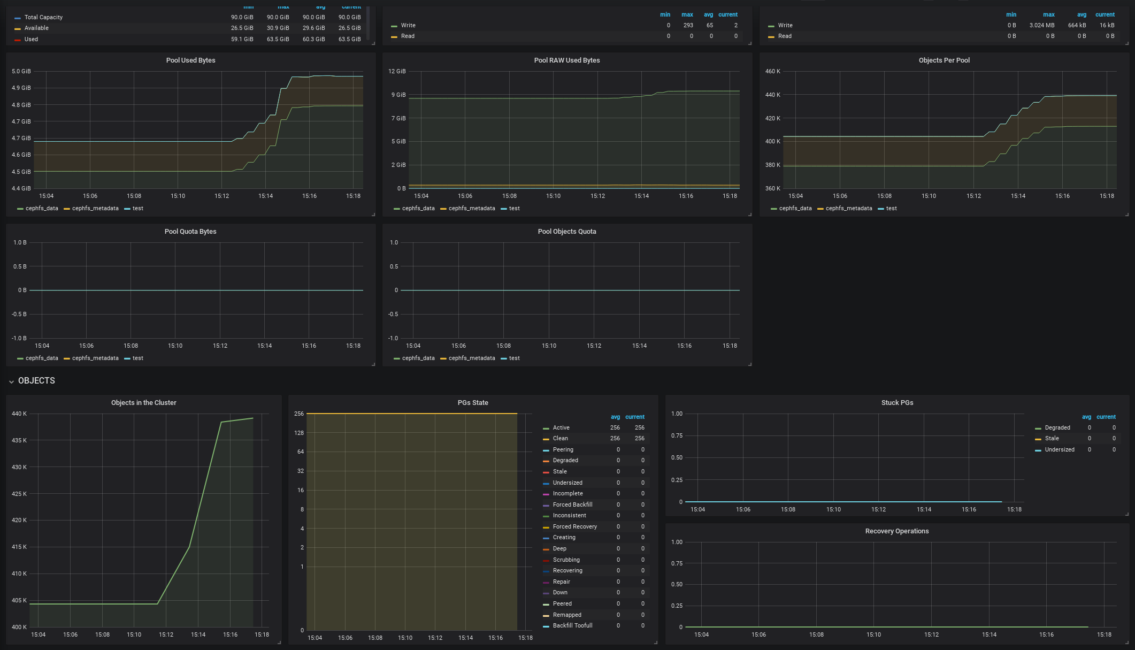Toggle test series in Objects Per Pool legend

coord(891,209)
